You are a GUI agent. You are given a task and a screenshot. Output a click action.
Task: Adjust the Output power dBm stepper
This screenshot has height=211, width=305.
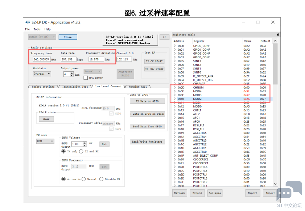[72, 74]
